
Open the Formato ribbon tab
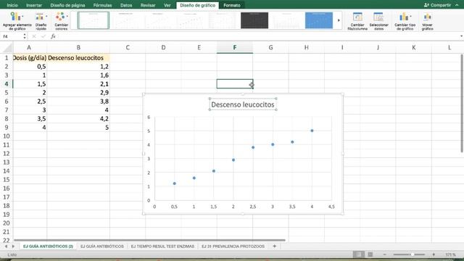(232, 5)
